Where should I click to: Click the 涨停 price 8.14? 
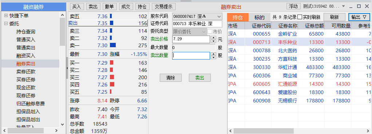[102, 101]
